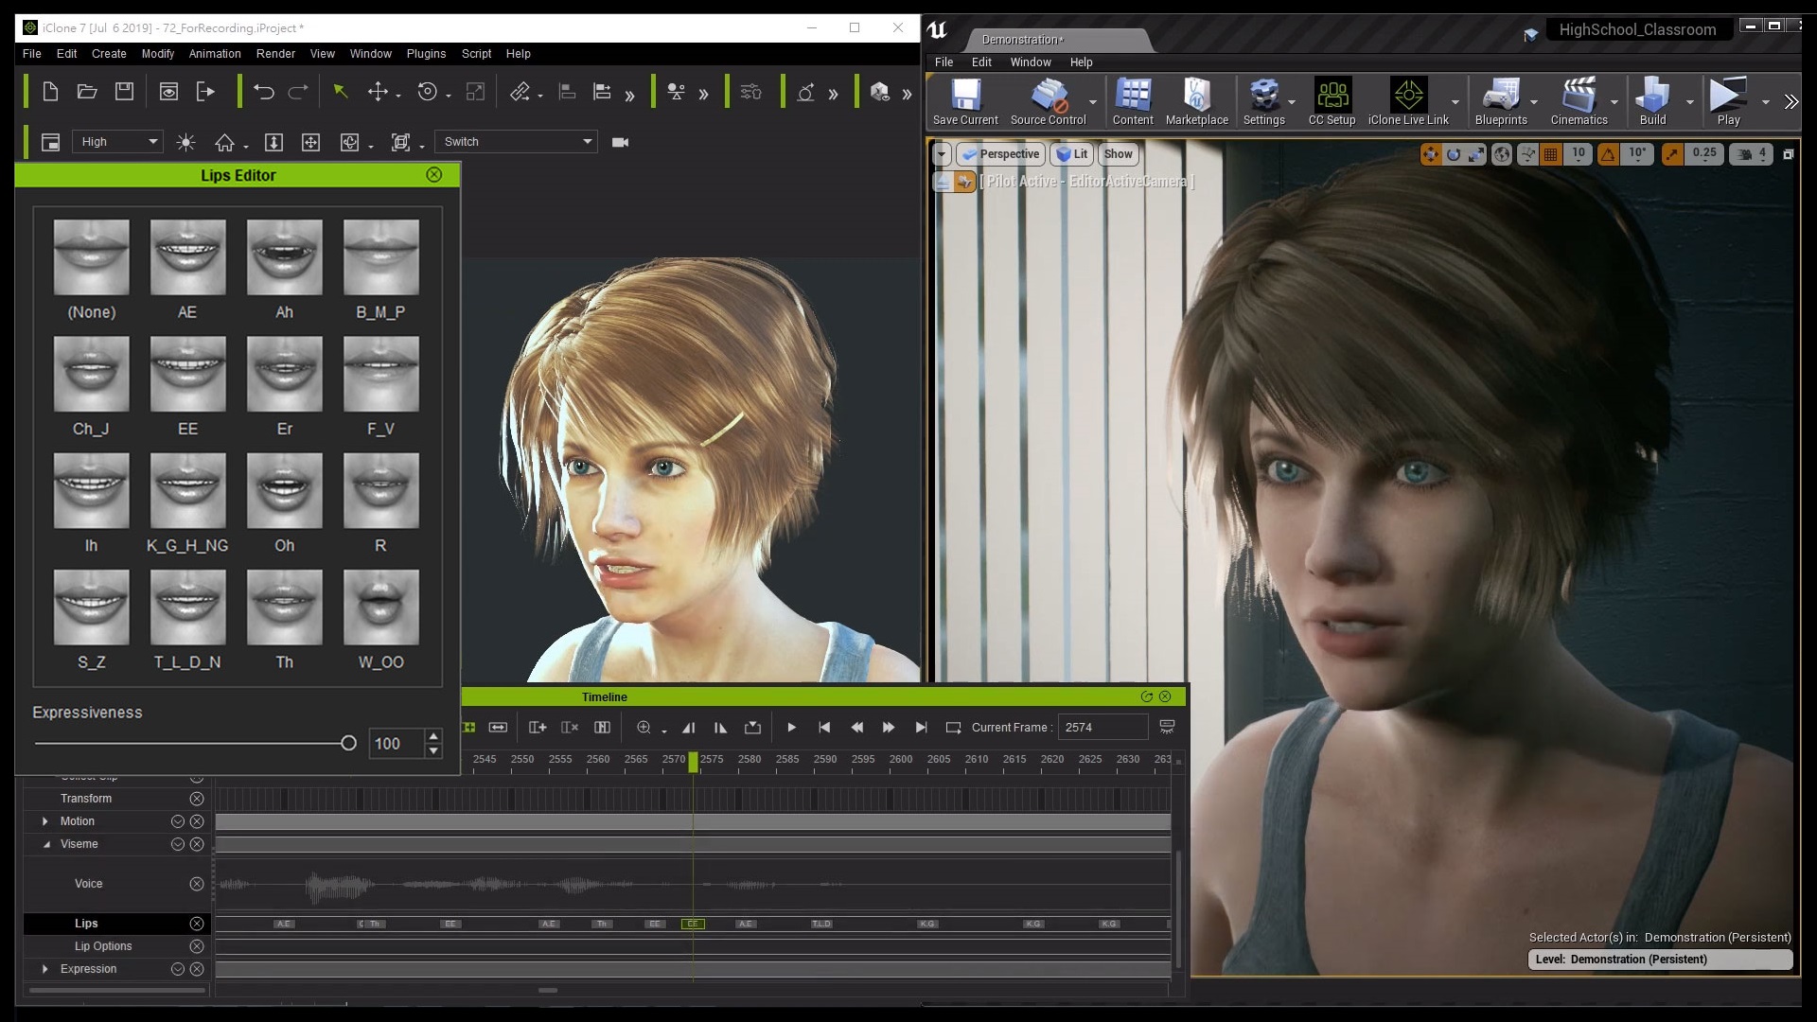Toggle the Motion track circle check
Viewport: 1817px width, 1022px height.
(177, 821)
